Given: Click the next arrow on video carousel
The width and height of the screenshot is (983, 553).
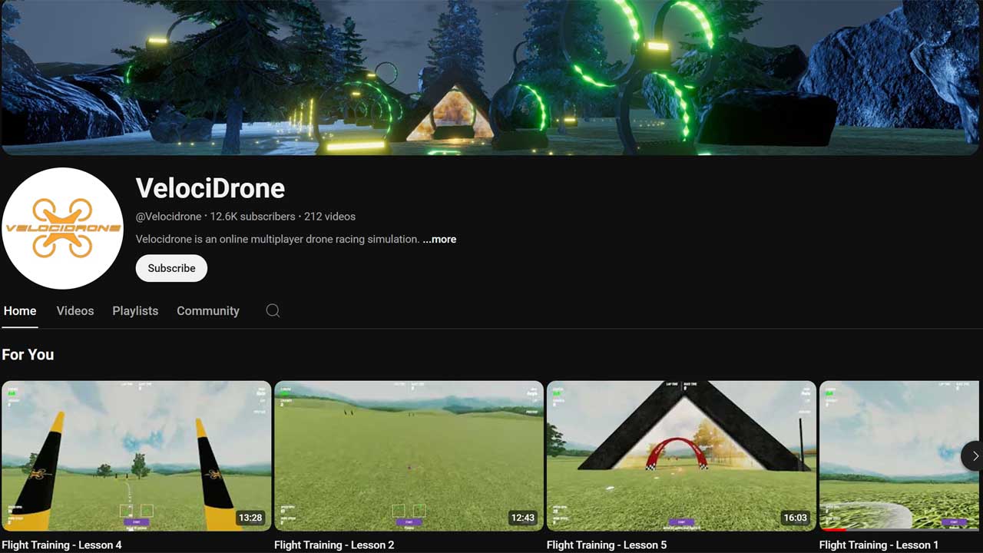Looking at the screenshot, I should (x=974, y=456).
